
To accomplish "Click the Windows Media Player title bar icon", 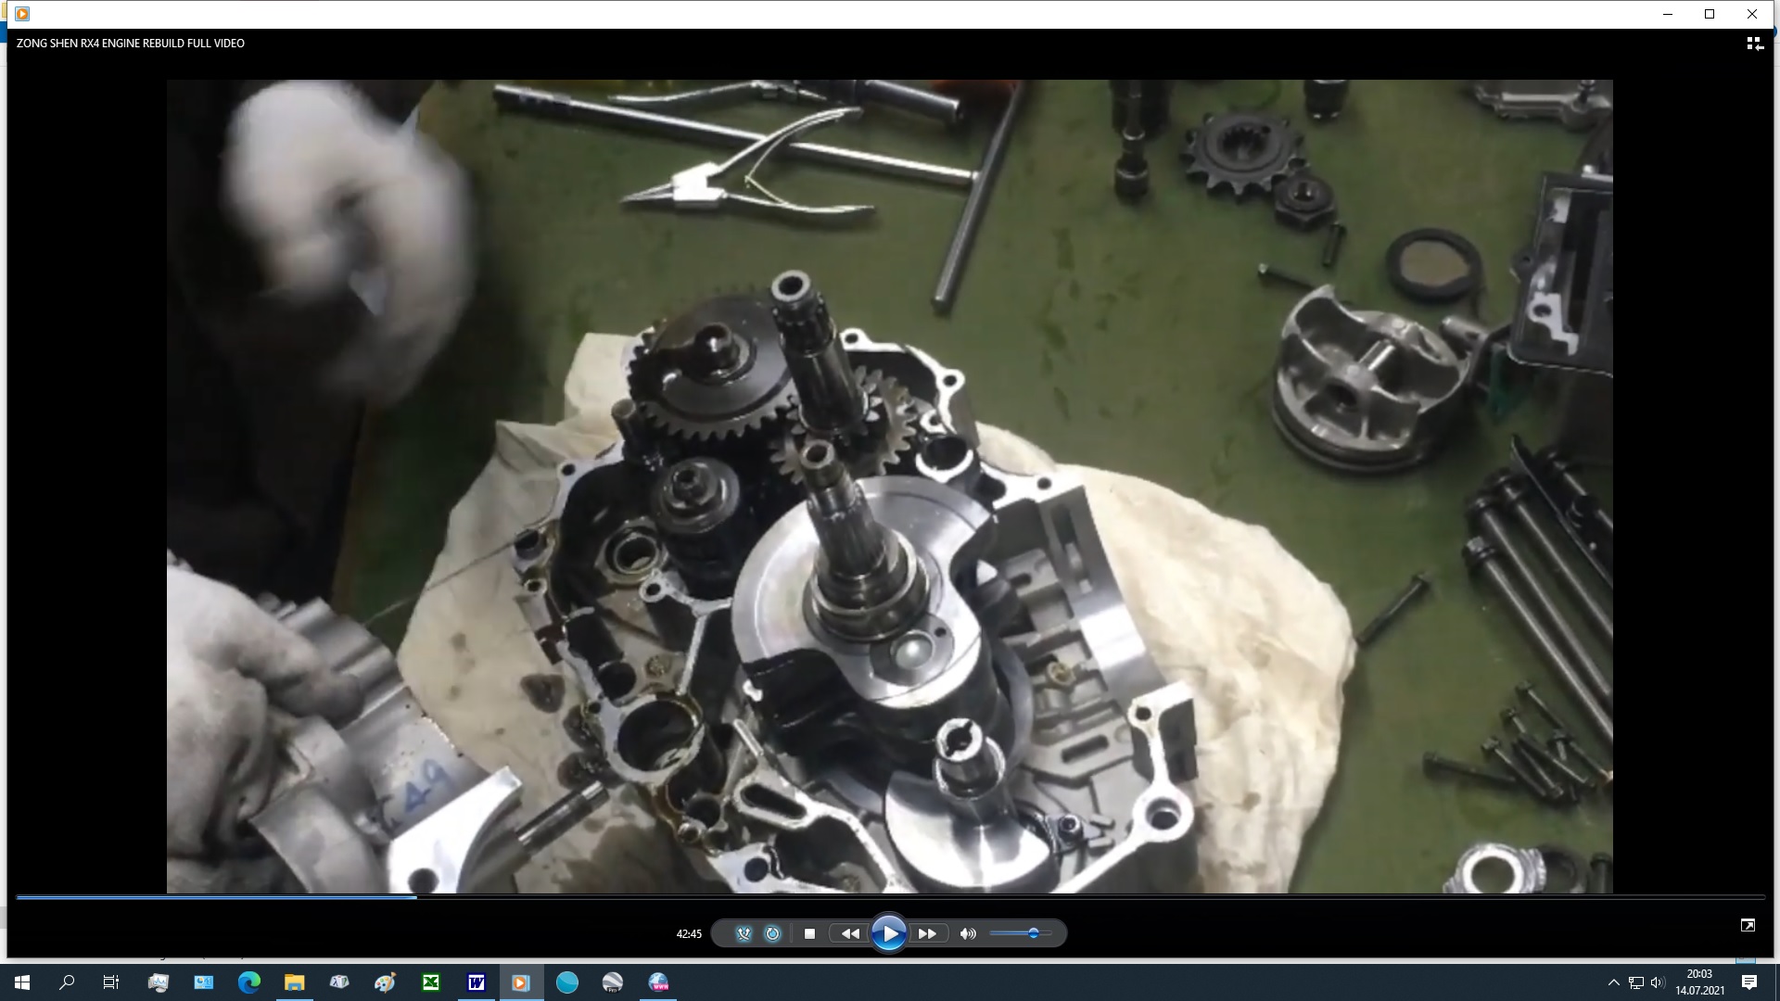I will (x=22, y=14).
